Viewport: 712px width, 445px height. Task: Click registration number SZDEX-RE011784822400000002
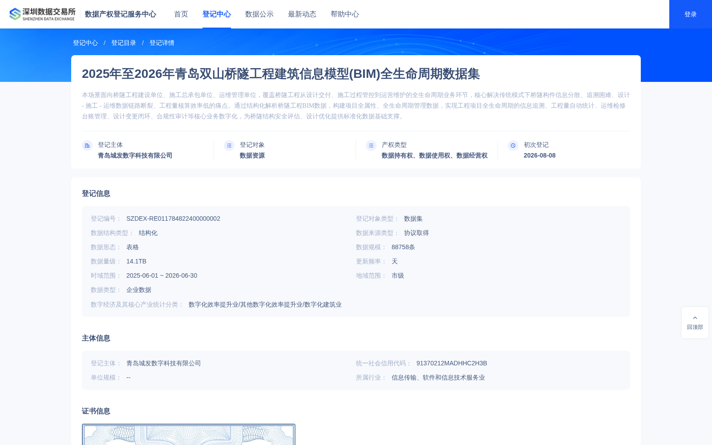pos(173,218)
